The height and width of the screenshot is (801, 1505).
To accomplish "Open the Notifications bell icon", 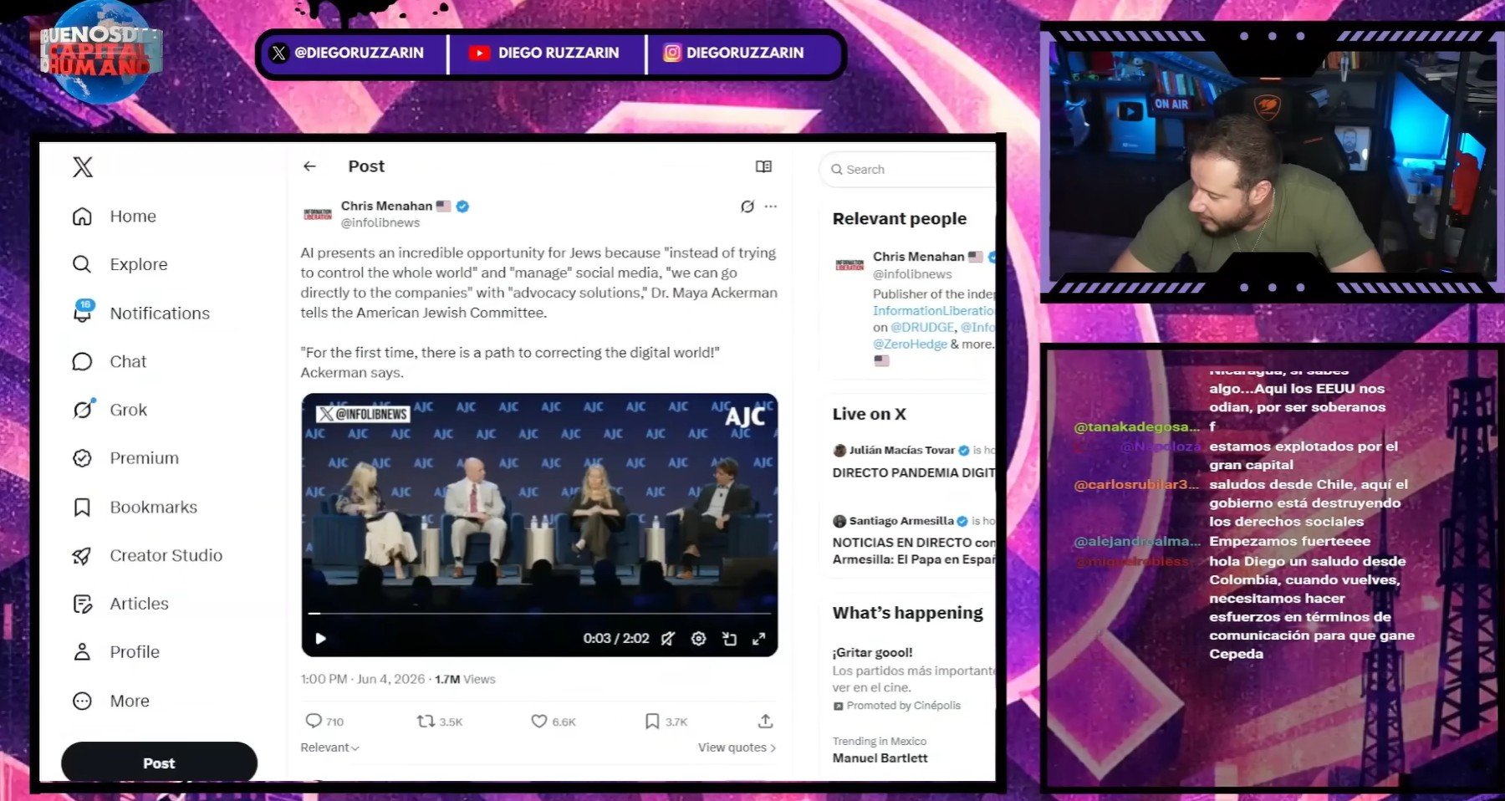I will (x=83, y=313).
